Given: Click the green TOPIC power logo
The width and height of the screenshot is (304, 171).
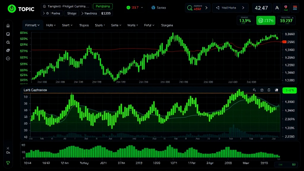Looking at the screenshot, I should [12, 9].
